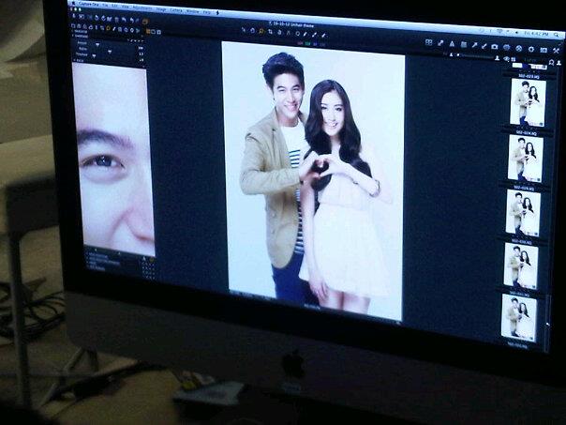The height and width of the screenshot is (425, 566).
Task: Toggle the eye icon above the browser
Action: pos(506,58)
